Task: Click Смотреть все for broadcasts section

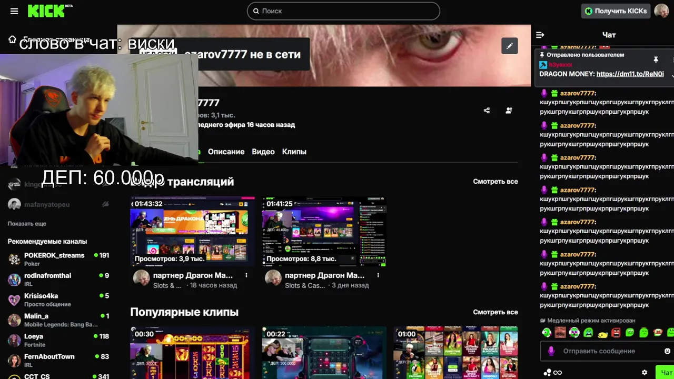Action: coord(495,181)
